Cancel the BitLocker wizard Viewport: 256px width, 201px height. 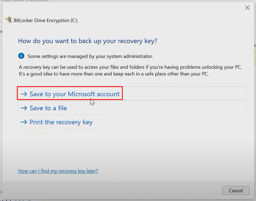tap(235, 190)
